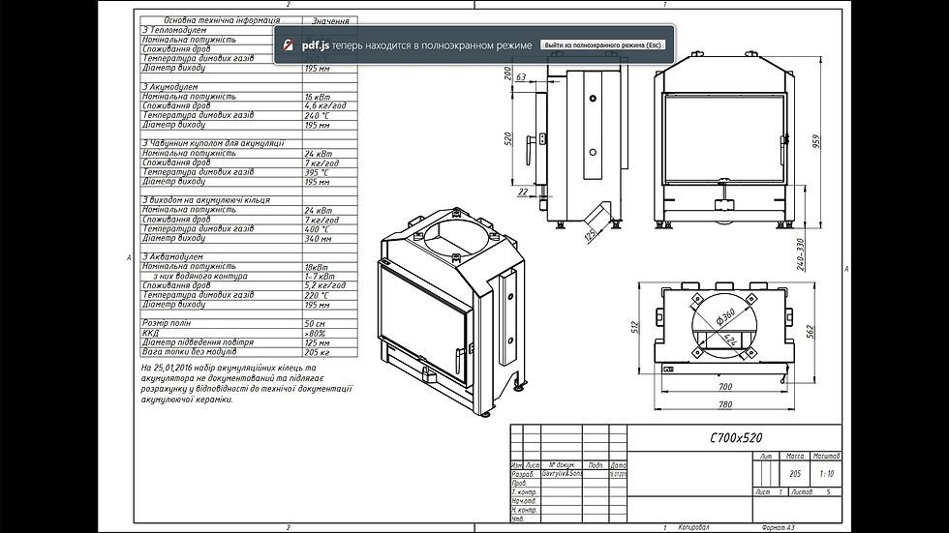Click the 'Н.контр.' title block label
The width and height of the screenshot is (949, 533).
524,510
